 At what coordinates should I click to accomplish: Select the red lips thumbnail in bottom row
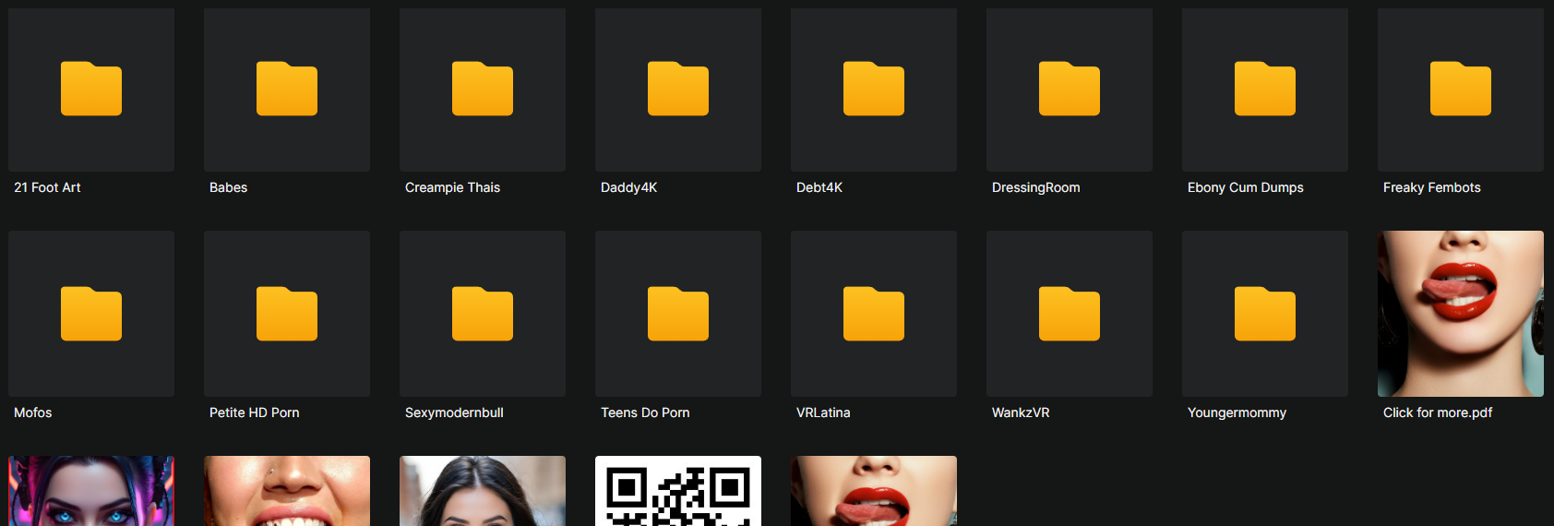[874, 491]
